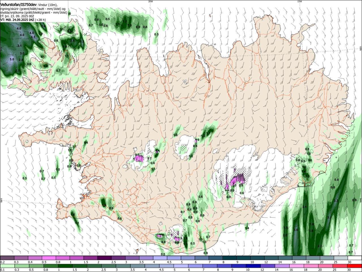Screen dimensions: 362x272
Task: Pick the pale green 0.1 swatch in lower legend
Action: pyautogui.click(x=7, y=266)
